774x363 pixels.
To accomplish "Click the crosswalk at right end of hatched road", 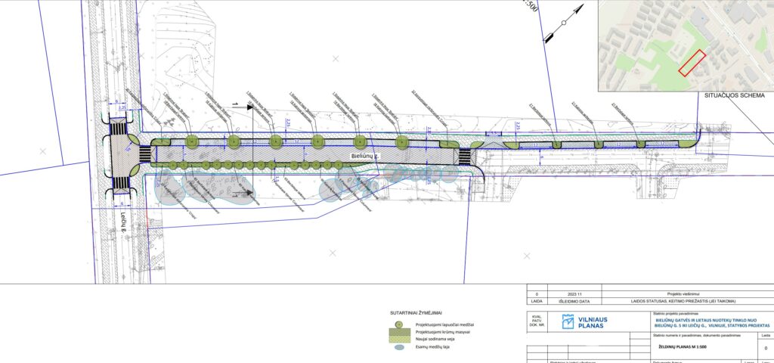I will click(x=463, y=156).
